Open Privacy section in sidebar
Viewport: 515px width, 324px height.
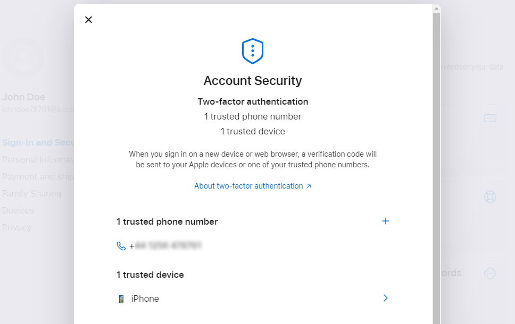coord(16,227)
